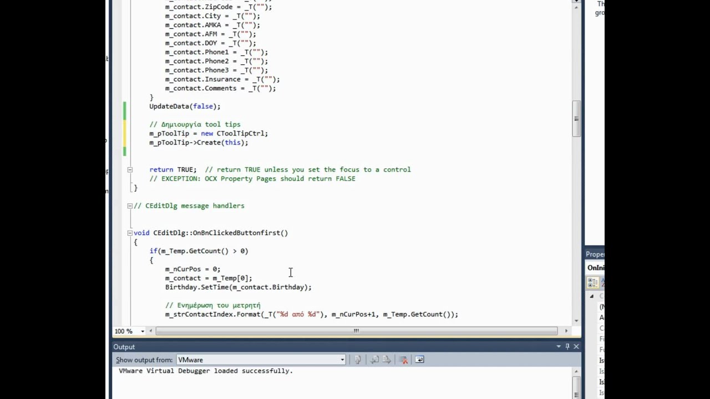Viewport: 710px width, 399px height.
Task: Click the vertical scrollbar down arrow
Action: pyautogui.click(x=576, y=320)
